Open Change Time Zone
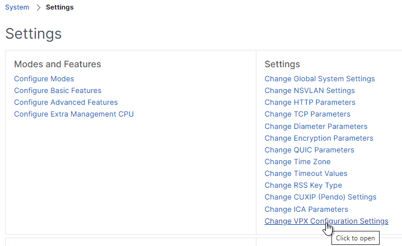Image resolution: width=402 pixels, height=246 pixels. click(298, 162)
